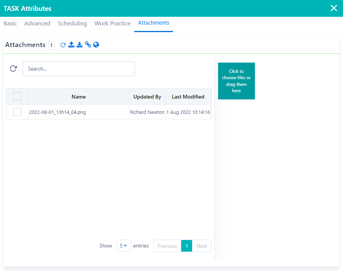Click inside the Search field

pos(78,68)
